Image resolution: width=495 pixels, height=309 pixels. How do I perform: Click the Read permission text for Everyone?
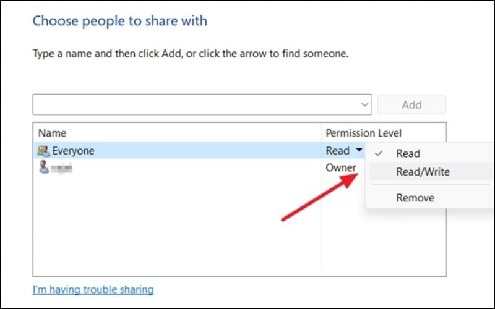[337, 150]
